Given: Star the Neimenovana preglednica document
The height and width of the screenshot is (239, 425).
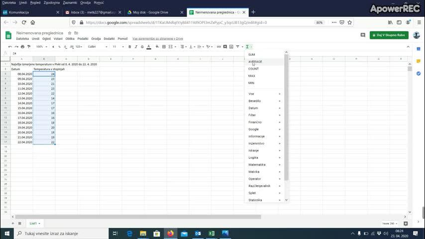Looking at the screenshot, I should 70,33.
